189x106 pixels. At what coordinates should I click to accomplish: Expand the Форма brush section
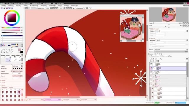coord(1,80)
